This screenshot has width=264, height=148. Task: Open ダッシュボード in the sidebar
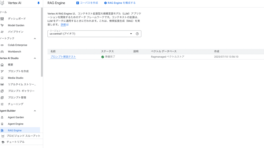click(x=17, y=18)
